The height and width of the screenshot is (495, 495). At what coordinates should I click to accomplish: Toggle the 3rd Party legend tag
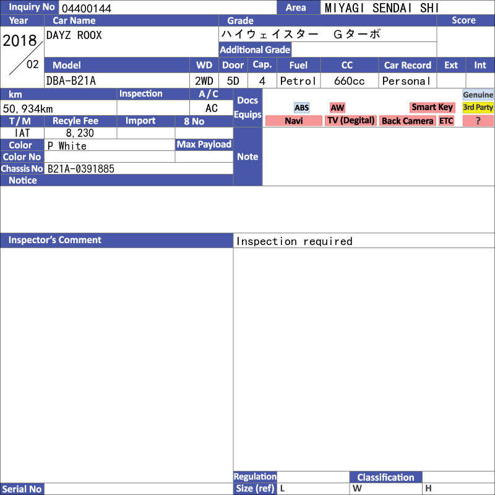pos(478,108)
